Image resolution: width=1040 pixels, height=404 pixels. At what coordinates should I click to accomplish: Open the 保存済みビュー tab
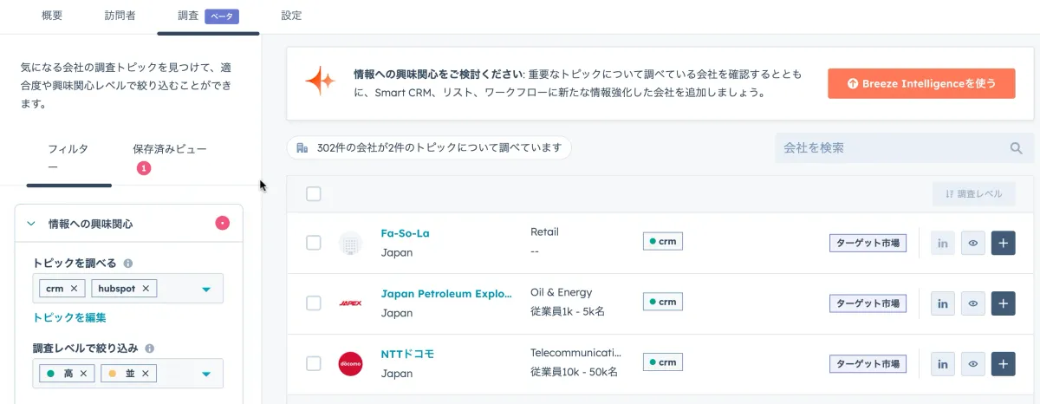[x=169, y=149]
